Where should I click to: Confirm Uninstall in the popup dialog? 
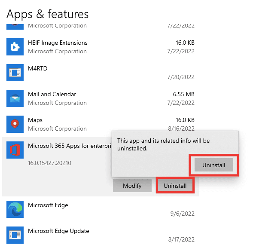pos(214,165)
